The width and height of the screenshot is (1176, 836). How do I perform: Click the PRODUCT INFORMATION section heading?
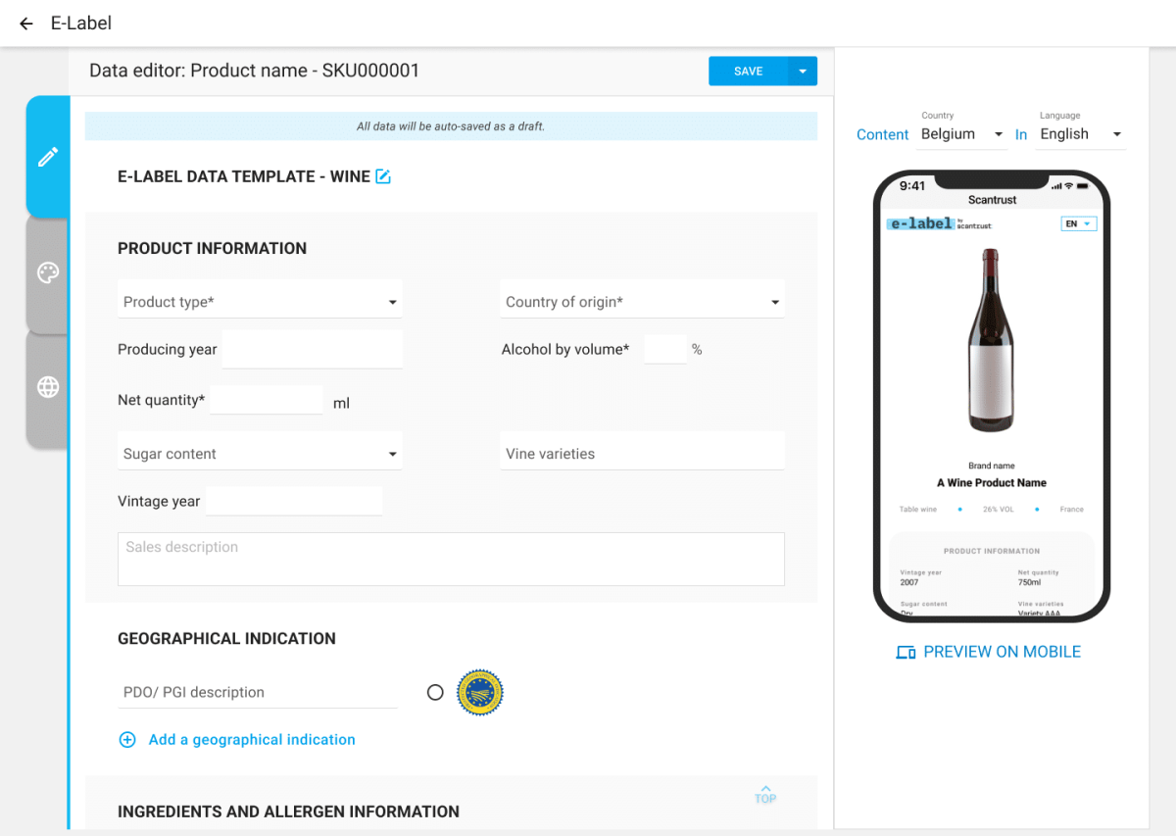coord(212,249)
